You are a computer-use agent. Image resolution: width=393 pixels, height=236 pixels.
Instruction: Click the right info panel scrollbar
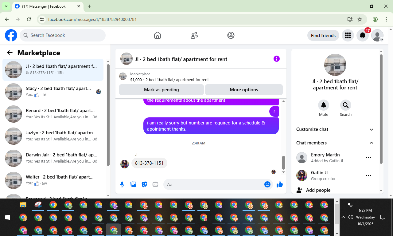(381, 109)
